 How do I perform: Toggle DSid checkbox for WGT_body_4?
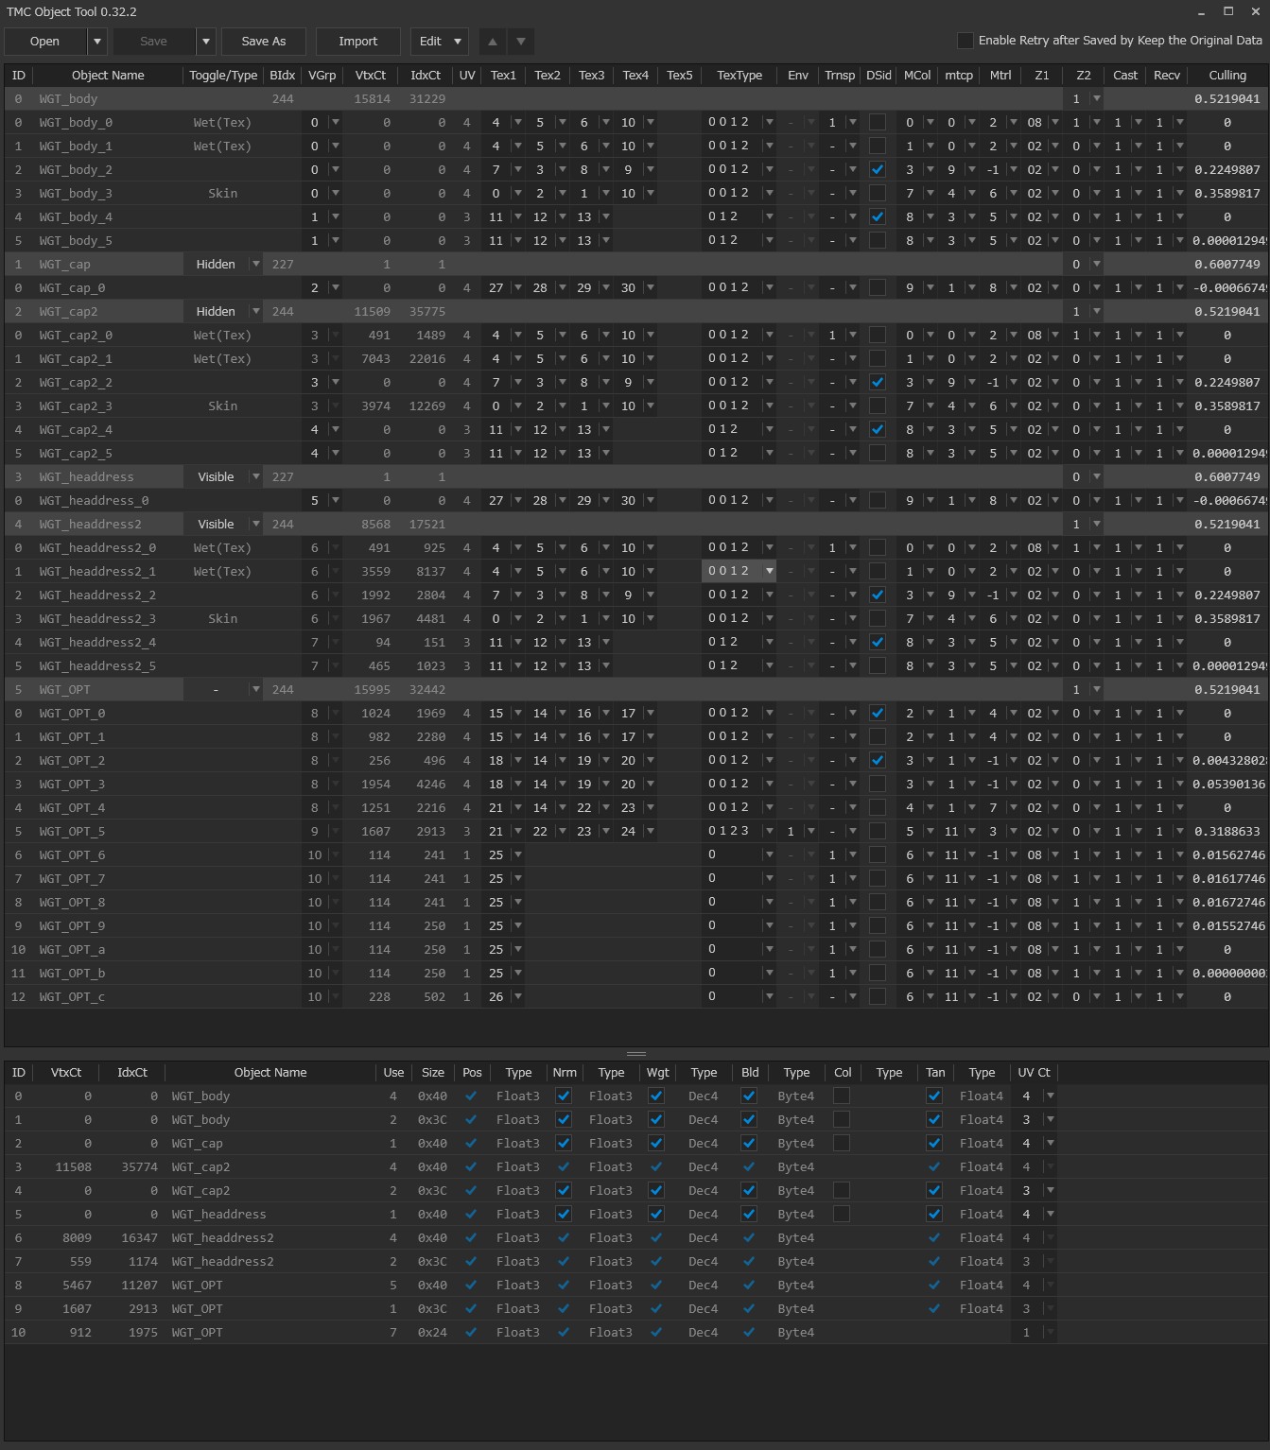(x=878, y=216)
